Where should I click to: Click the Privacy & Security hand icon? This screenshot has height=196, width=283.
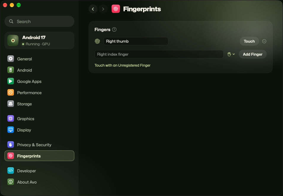11,144
